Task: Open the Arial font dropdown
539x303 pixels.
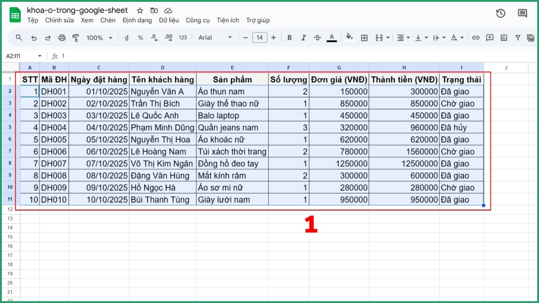Action: coord(215,38)
